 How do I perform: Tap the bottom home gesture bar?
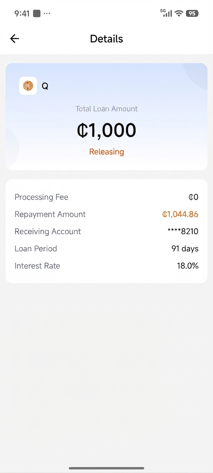tap(106, 468)
